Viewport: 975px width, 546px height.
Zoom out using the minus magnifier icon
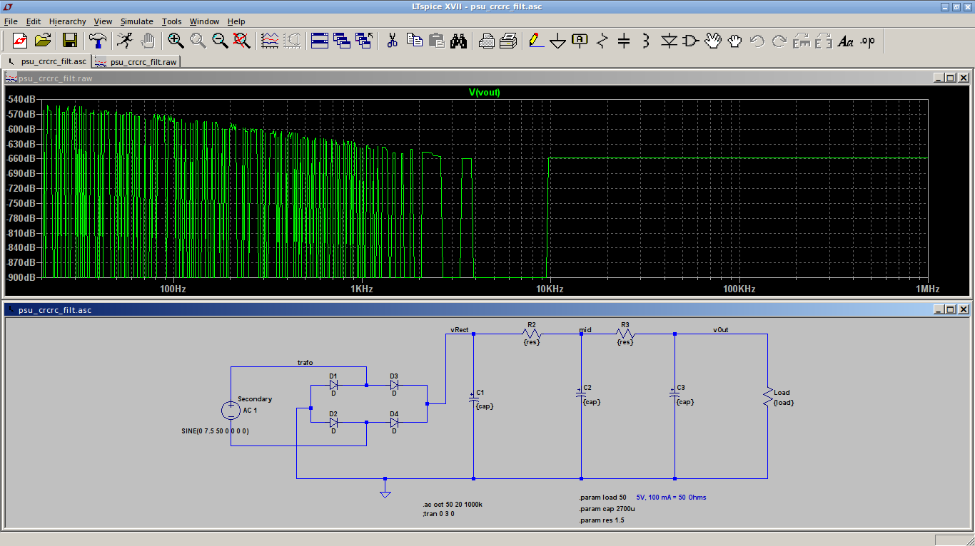click(x=220, y=41)
